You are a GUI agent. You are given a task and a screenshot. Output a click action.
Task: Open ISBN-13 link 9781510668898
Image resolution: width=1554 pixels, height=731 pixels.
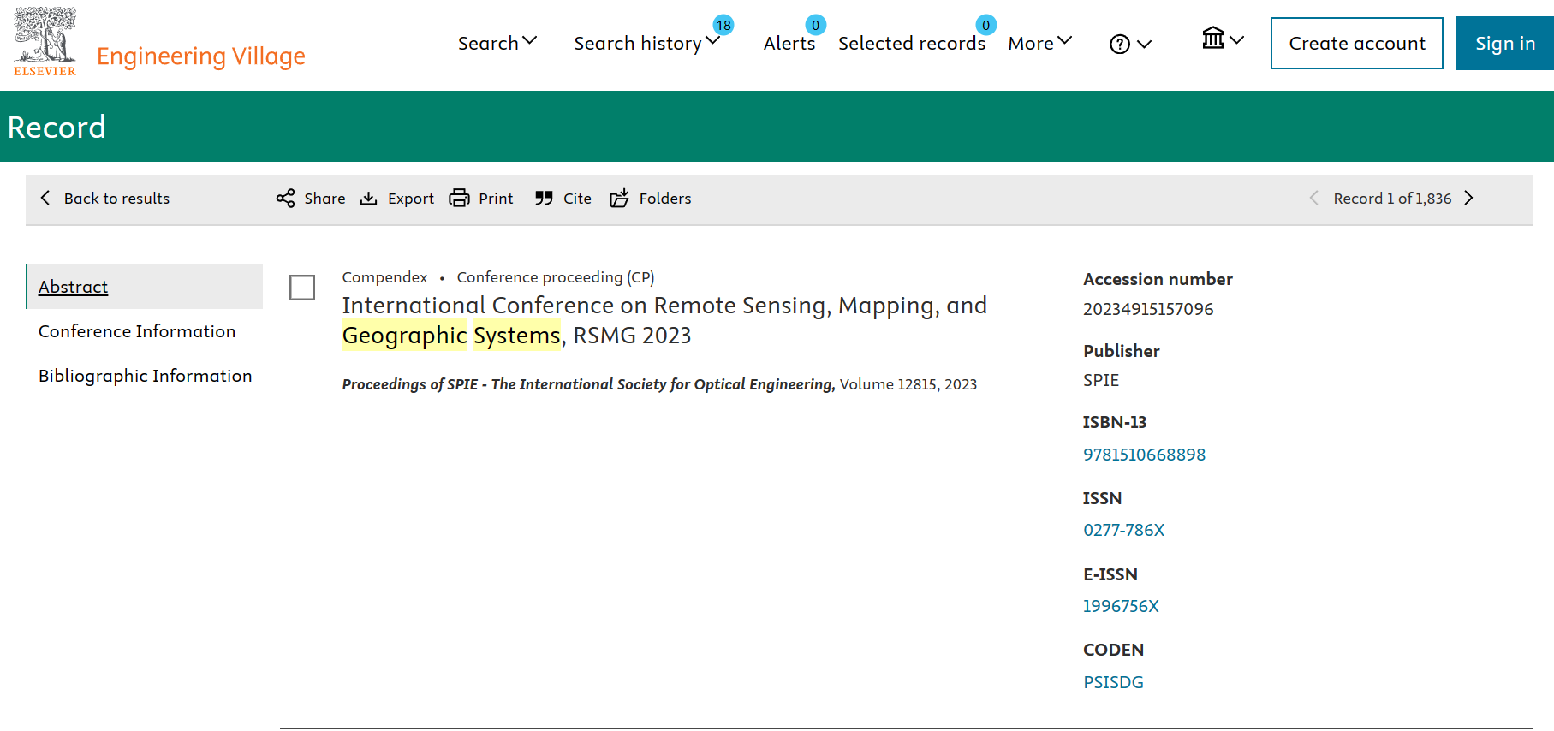(x=1144, y=455)
